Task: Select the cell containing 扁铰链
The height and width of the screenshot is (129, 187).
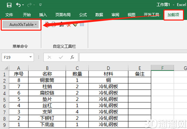Action: pos(47,93)
